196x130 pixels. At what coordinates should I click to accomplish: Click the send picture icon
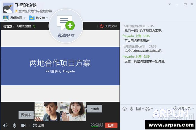point(138,109)
